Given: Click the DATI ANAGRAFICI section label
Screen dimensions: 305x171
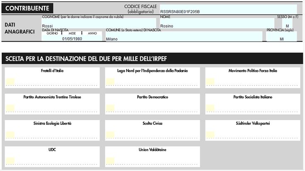Looking at the screenshot, I should (20, 28).
